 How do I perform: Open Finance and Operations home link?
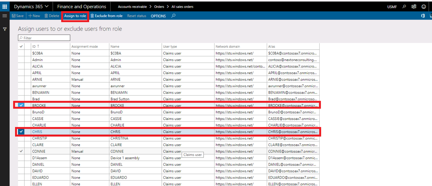82,6
